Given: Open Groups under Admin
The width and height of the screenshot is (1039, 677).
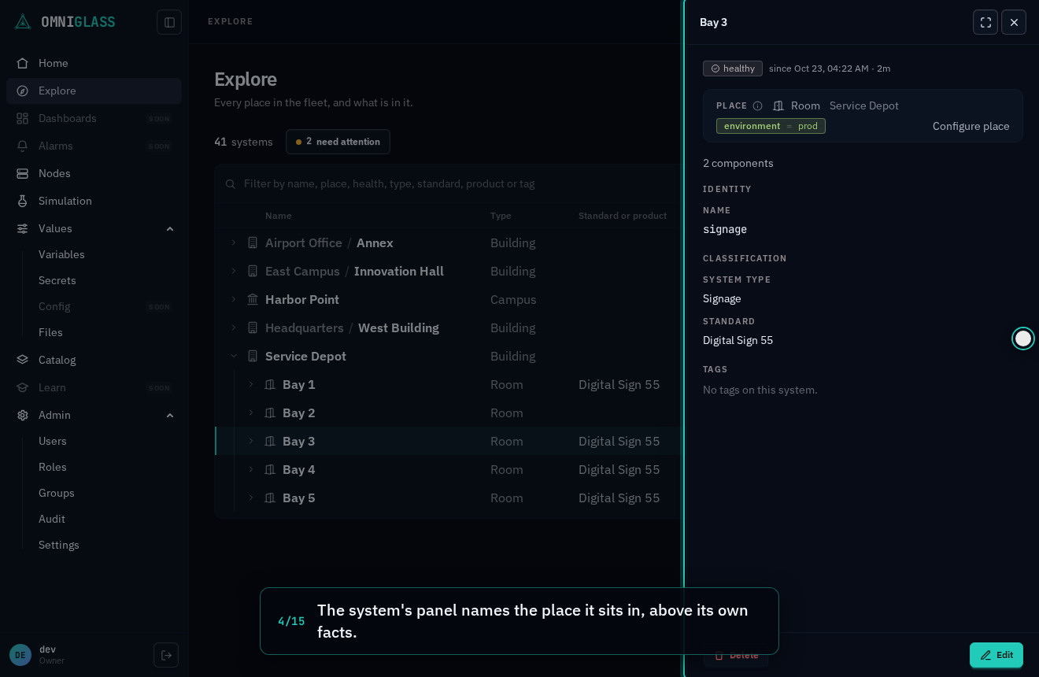Looking at the screenshot, I should tap(57, 493).
